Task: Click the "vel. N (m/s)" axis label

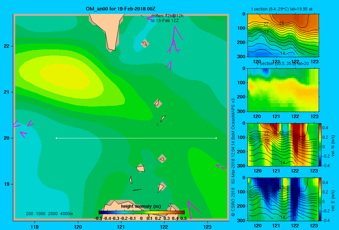Action: tap(333, 146)
